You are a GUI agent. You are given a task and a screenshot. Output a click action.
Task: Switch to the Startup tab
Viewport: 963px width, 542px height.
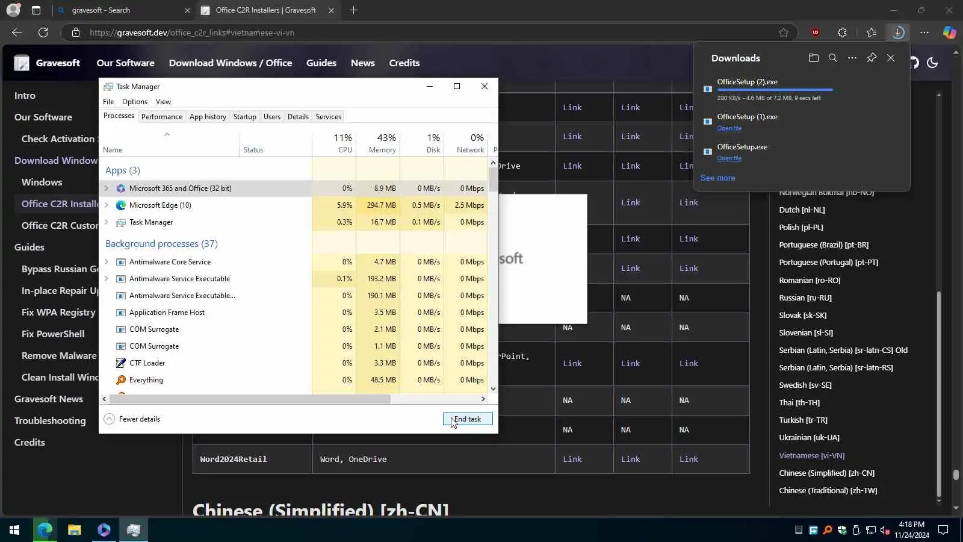244,117
